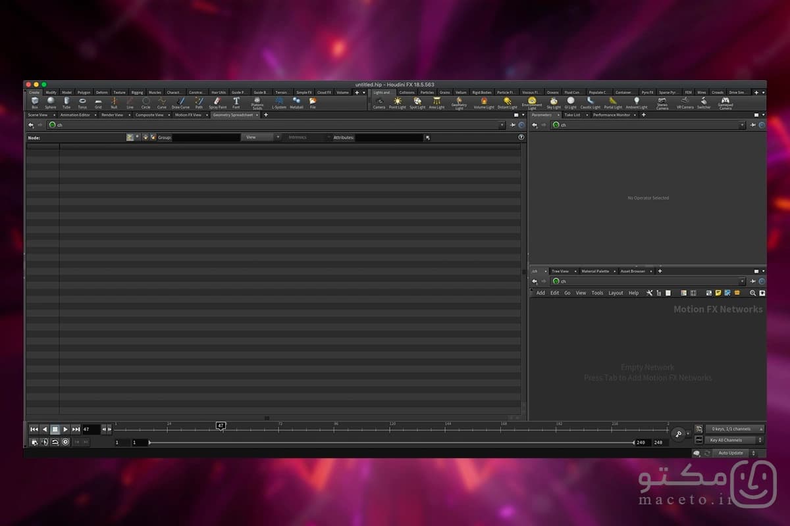Expand the spreadsheet path ch dropdown arrow

tap(502, 125)
